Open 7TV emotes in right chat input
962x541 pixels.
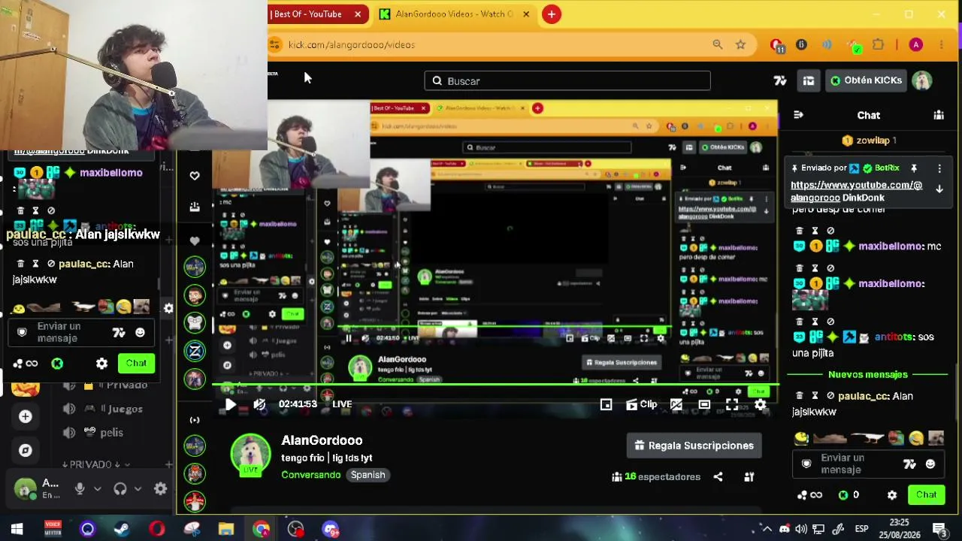909,464
